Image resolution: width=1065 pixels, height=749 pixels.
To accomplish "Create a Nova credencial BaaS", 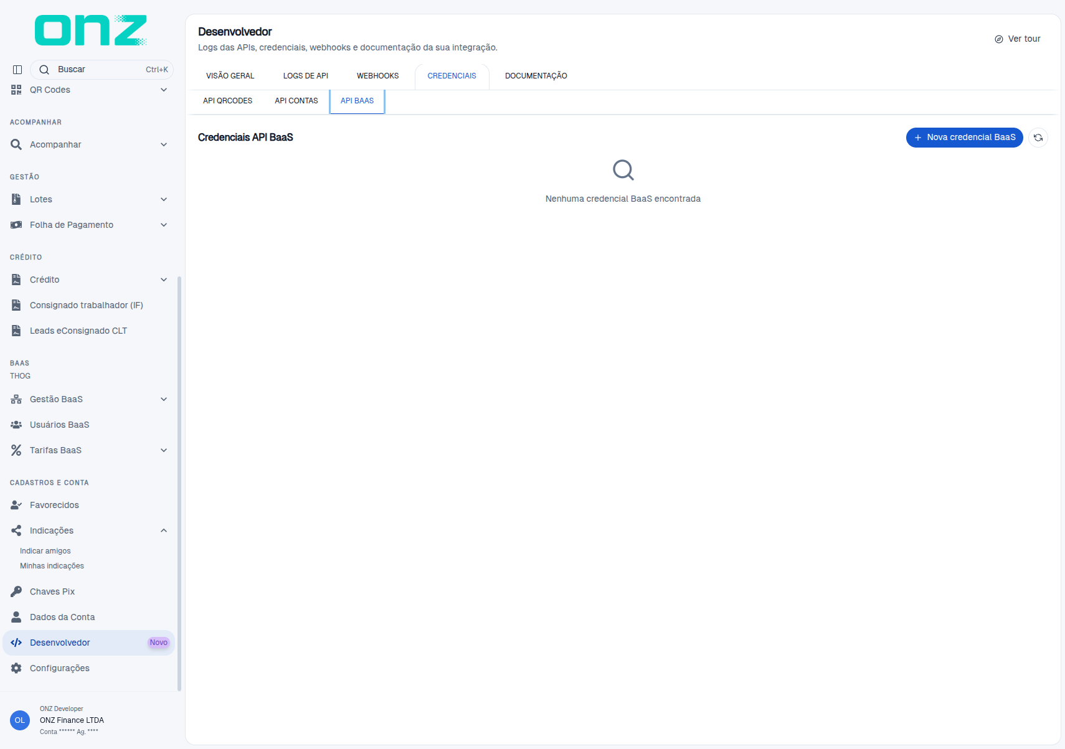I will click(x=965, y=138).
